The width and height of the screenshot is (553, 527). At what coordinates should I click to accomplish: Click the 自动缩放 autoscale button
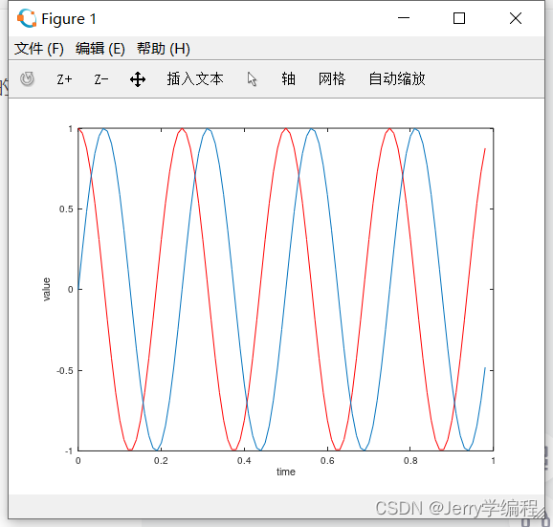397,78
